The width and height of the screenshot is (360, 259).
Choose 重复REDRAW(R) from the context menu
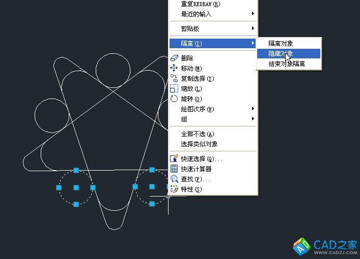tap(201, 4)
